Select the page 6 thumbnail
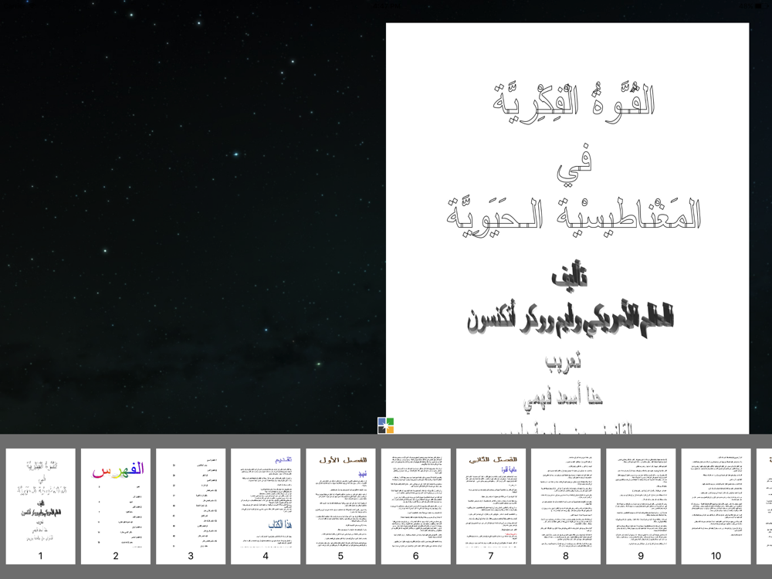Viewport: 772px width, 579px height. point(415,506)
